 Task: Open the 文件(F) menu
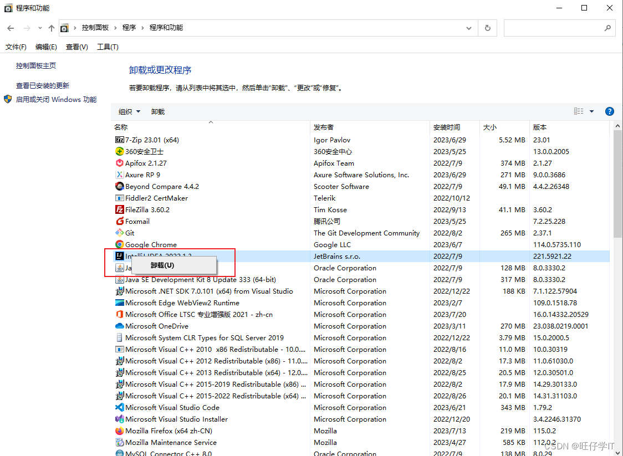16,47
